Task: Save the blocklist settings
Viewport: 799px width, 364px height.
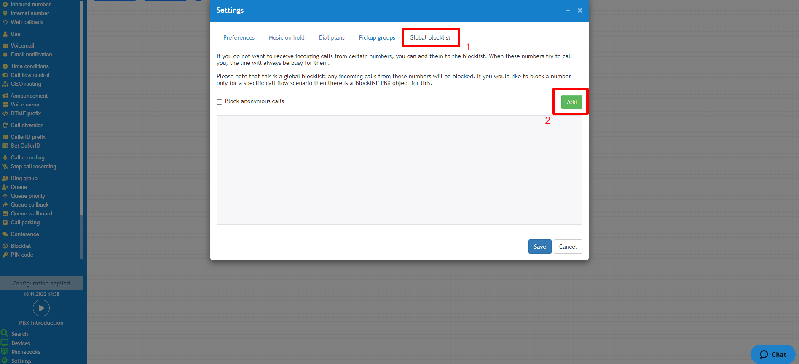Action: [x=539, y=247]
